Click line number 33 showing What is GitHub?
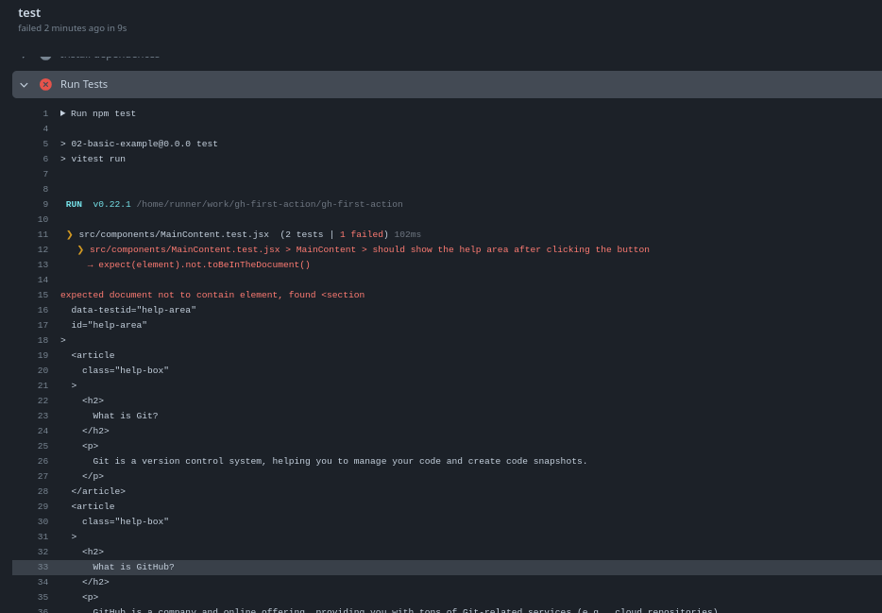 pos(42,567)
